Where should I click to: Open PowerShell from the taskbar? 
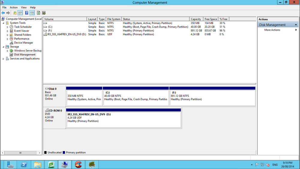[x=24, y=164]
